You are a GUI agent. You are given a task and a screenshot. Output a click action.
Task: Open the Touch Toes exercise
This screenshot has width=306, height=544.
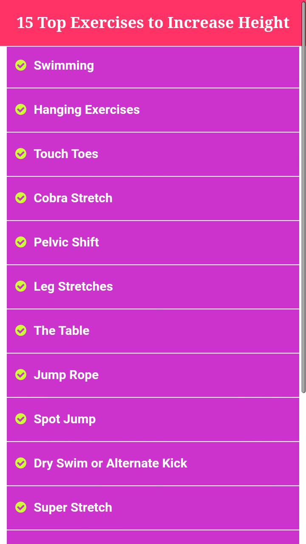[66, 154]
